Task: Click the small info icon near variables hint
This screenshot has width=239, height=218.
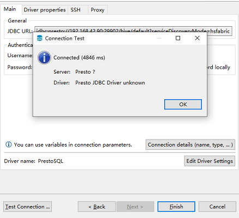Action: 9,144
